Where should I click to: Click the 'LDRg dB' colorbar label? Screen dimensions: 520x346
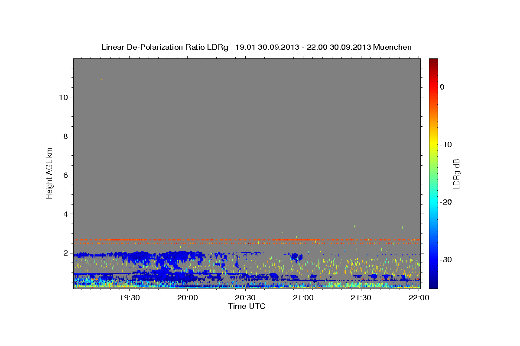point(456,174)
